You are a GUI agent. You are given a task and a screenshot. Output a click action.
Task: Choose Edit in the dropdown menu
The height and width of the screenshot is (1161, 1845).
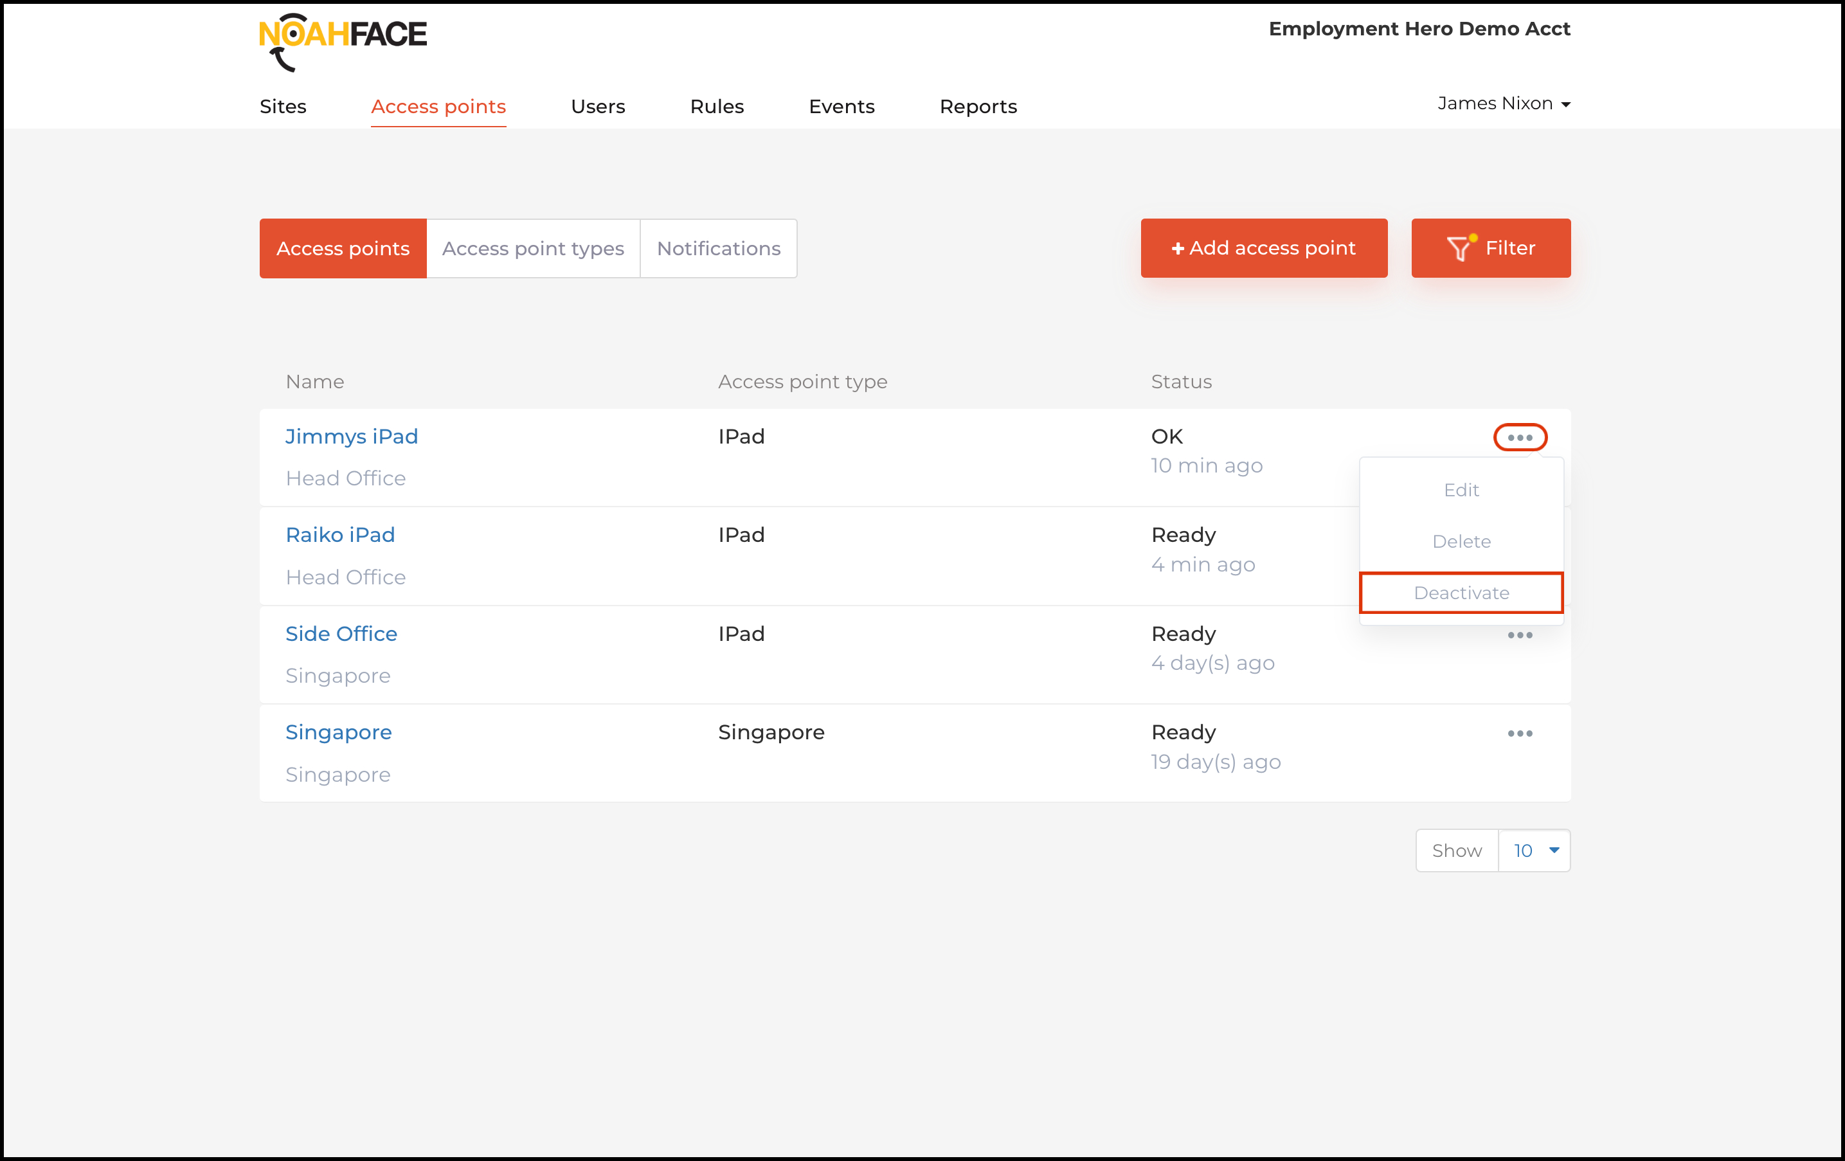1461,491
